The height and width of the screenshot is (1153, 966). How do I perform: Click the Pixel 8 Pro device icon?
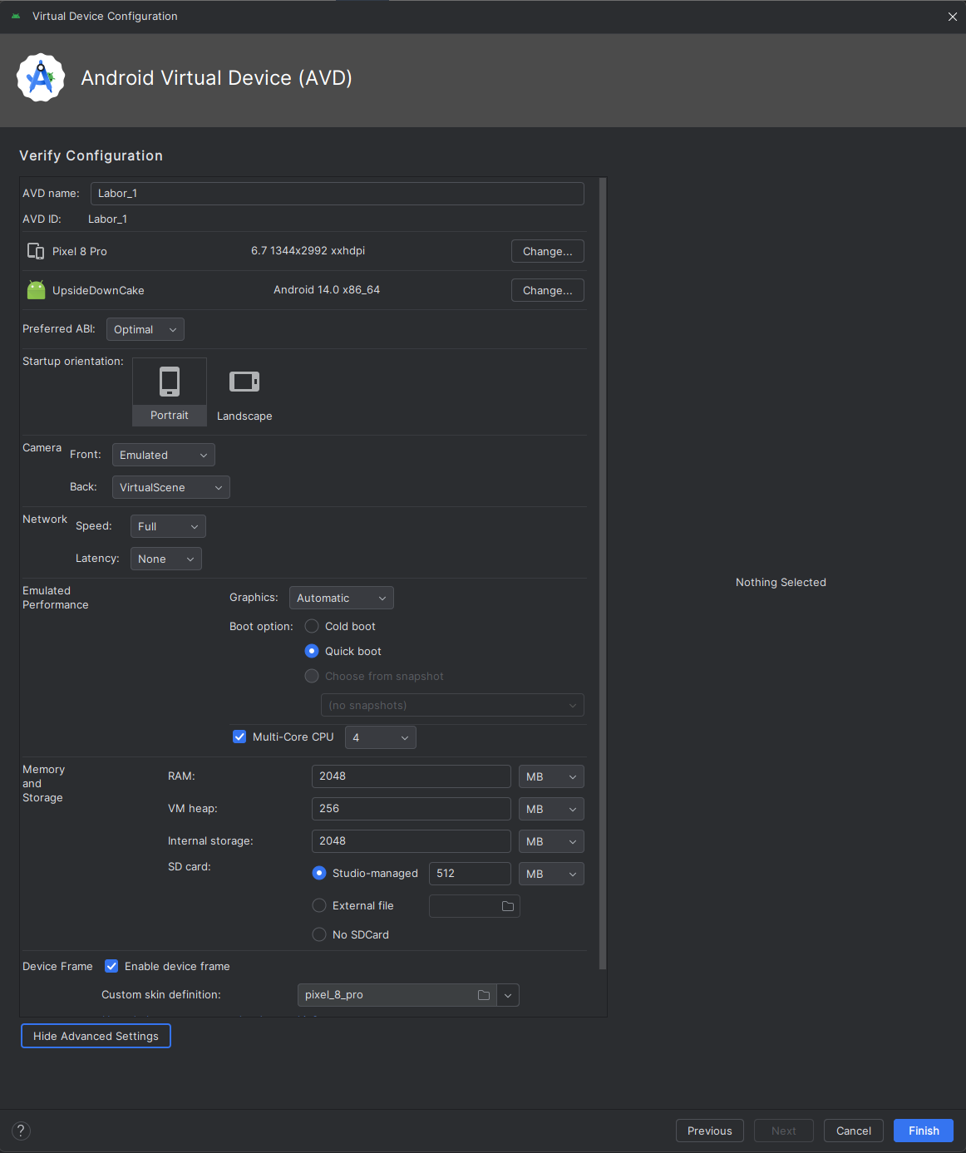[x=36, y=251]
